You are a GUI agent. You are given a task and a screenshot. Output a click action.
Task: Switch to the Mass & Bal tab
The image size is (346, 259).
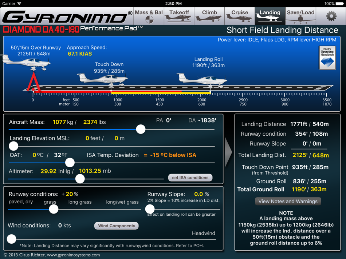[149, 16]
